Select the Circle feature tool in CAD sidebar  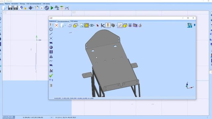51,29
